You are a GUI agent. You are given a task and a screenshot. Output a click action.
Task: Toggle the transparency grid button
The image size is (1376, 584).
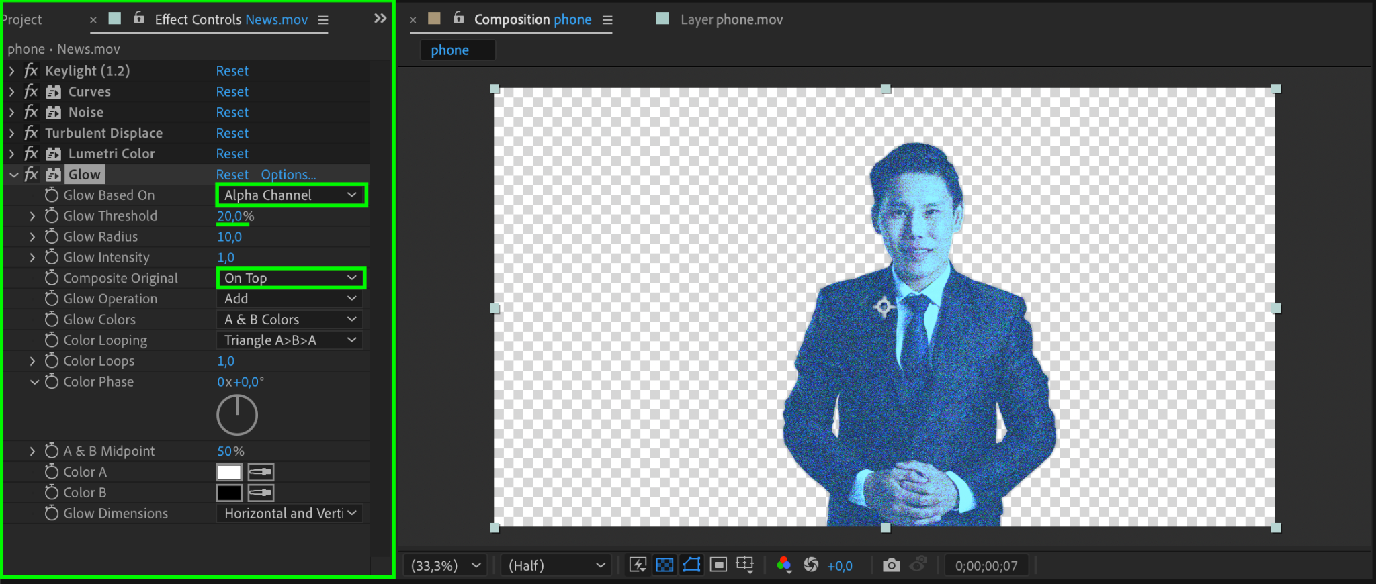pyautogui.click(x=664, y=565)
